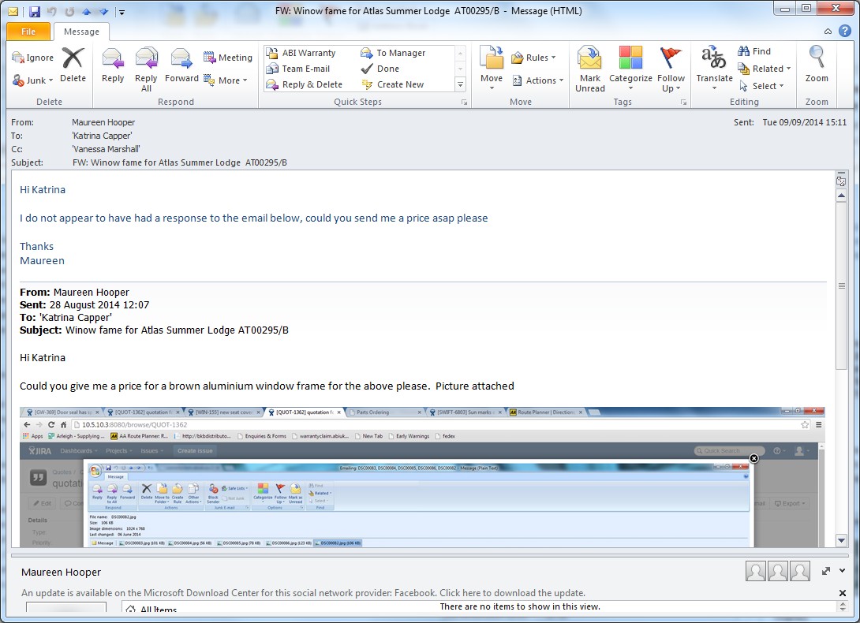The height and width of the screenshot is (623, 860).
Task: Mark the message as Unread
Action: 590,69
